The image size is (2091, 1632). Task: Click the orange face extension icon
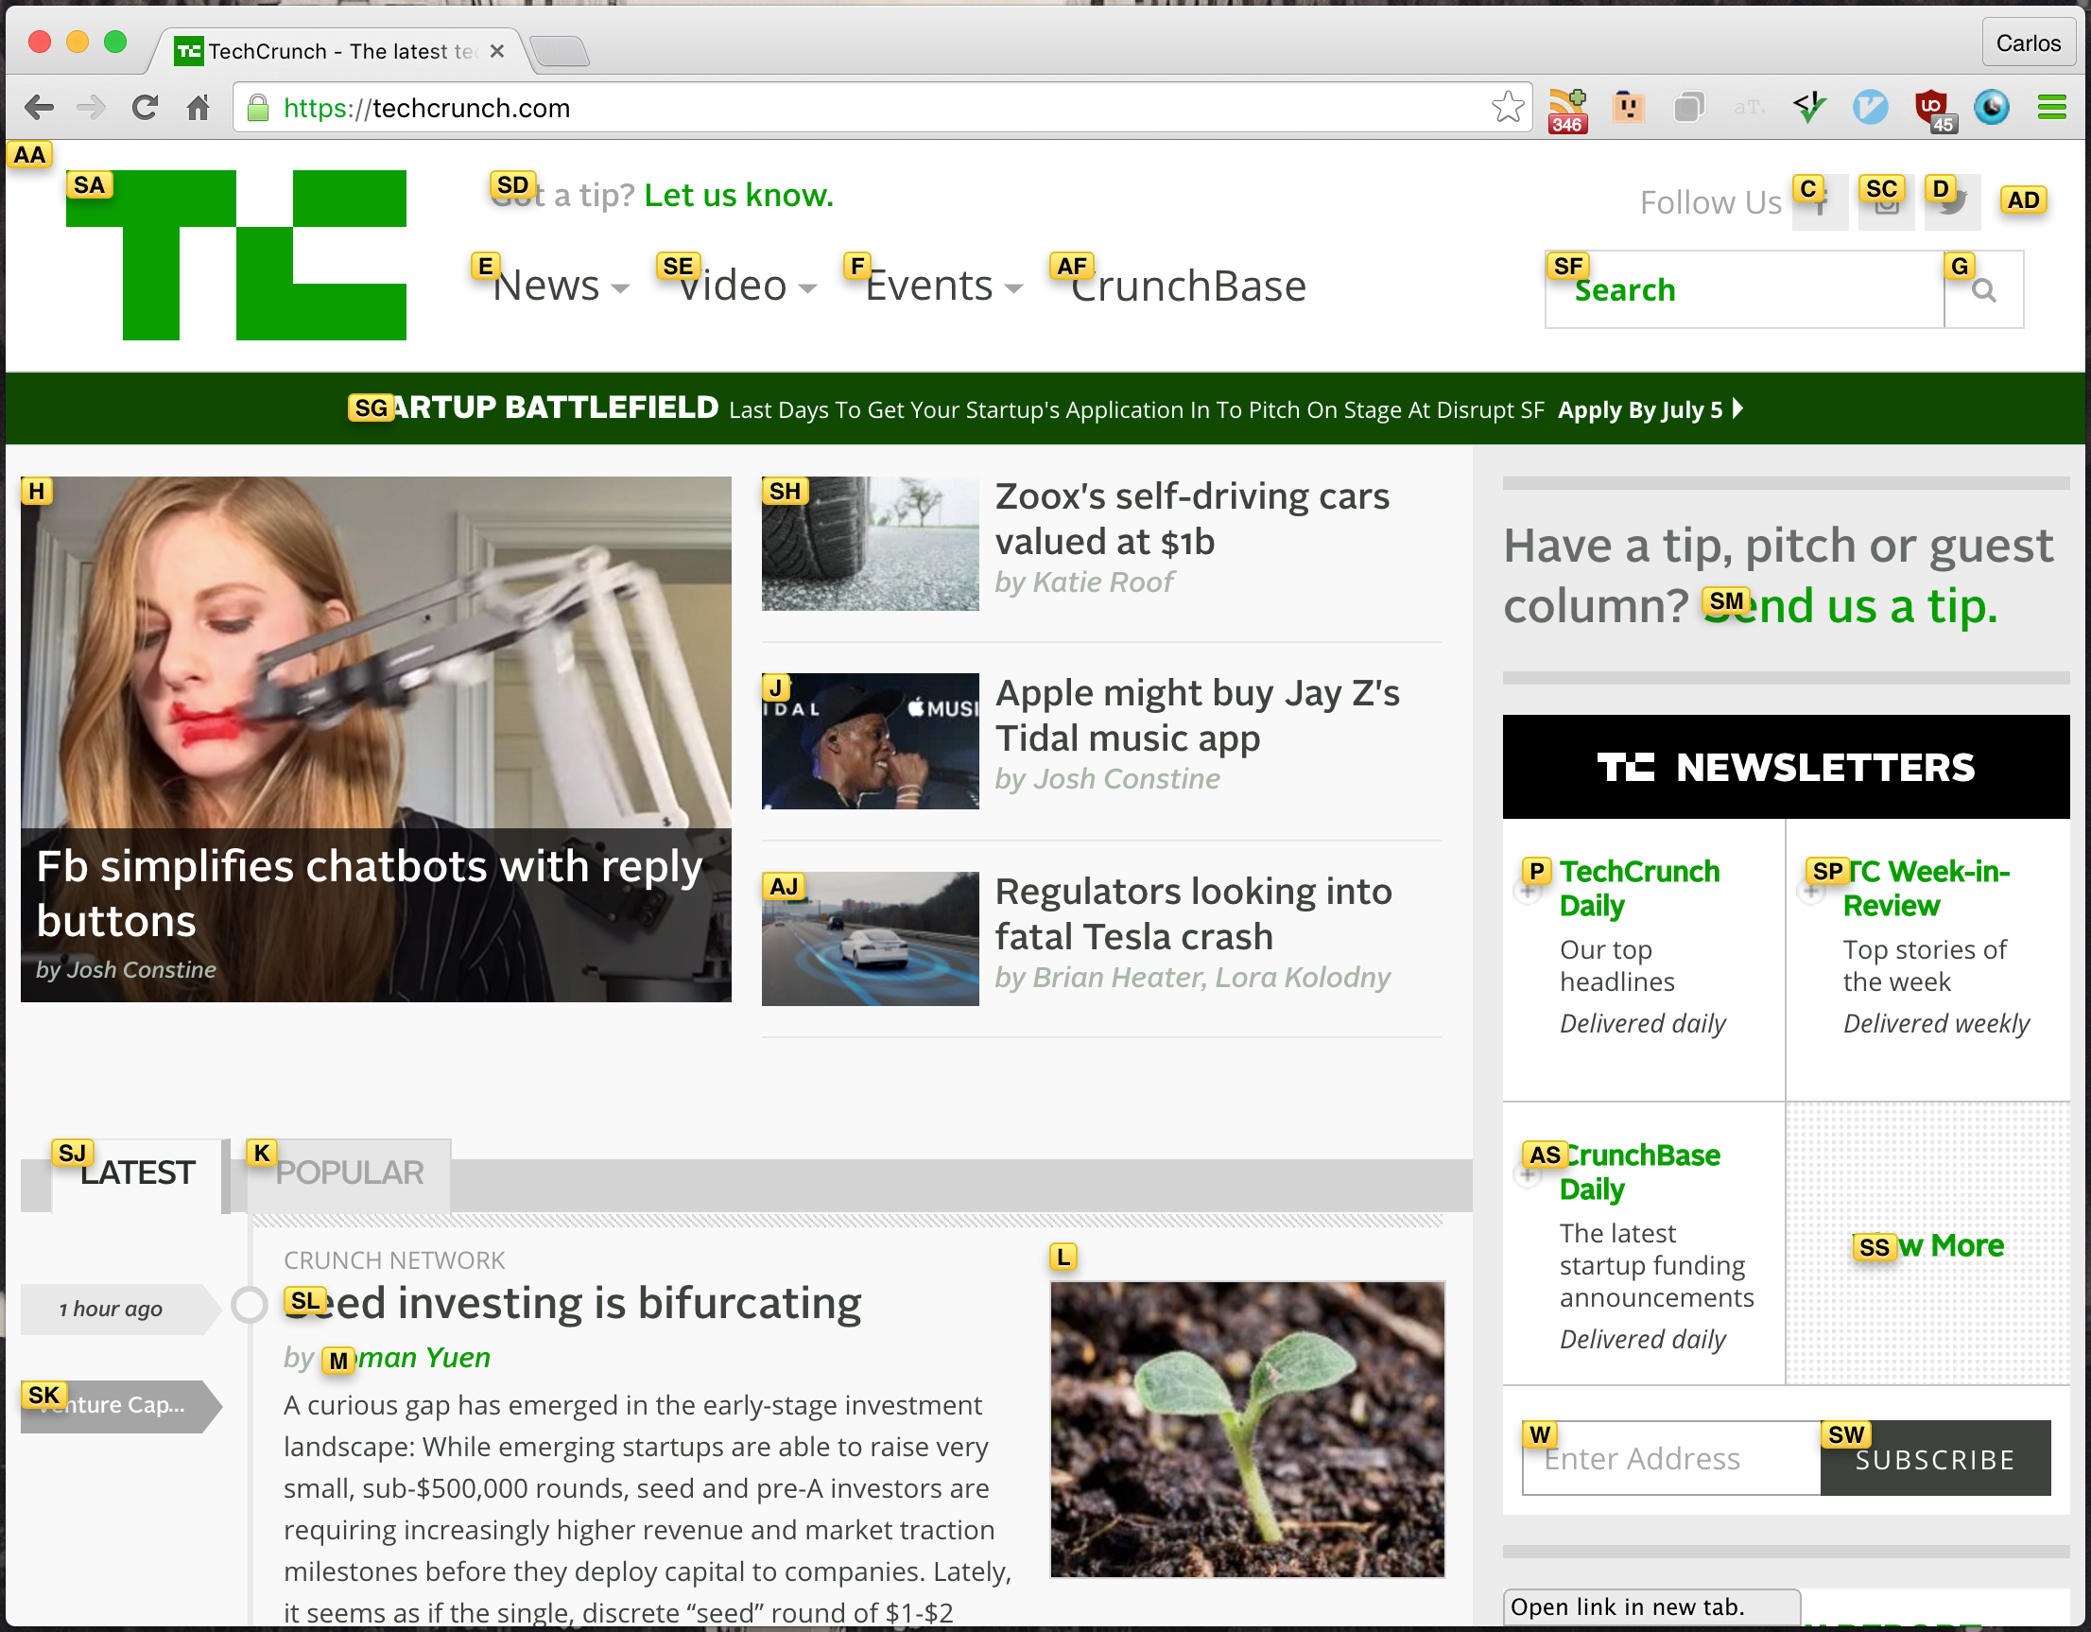click(x=1629, y=107)
